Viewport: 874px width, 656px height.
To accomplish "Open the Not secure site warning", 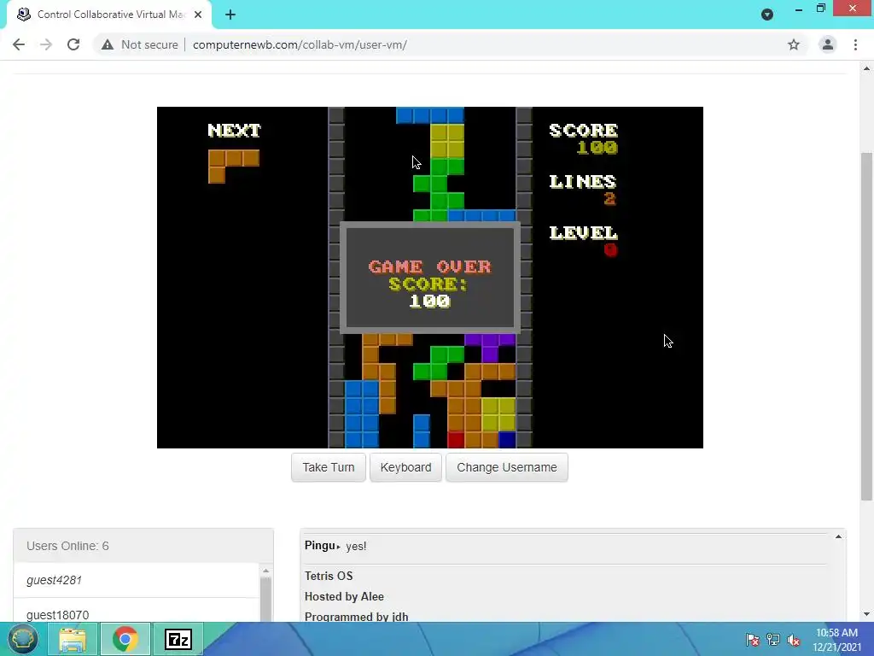I will coord(139,44).
